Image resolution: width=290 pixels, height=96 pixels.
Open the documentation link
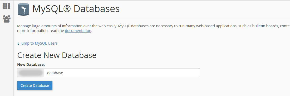[78, 31]
